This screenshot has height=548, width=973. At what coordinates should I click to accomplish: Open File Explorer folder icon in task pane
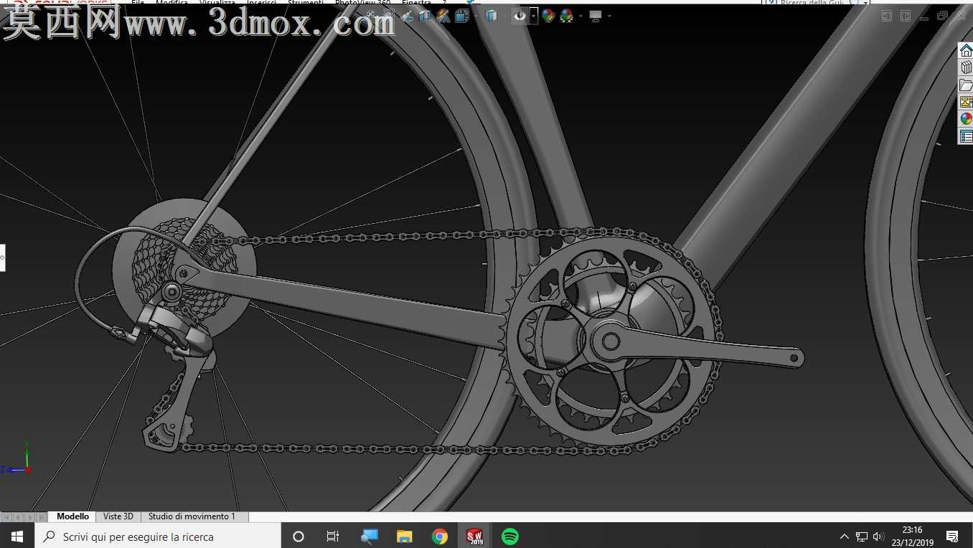click(966, 85)
